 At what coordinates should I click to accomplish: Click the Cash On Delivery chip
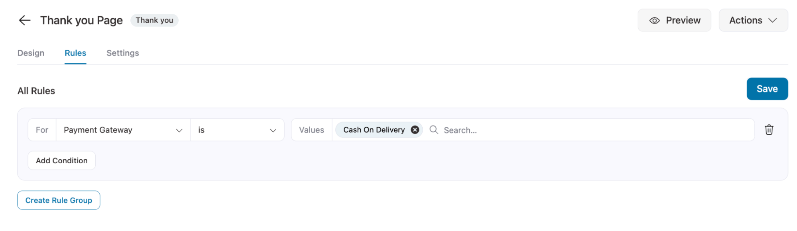(x=374, y=130)
